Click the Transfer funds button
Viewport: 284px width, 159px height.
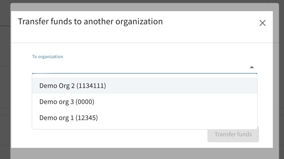pyautogui.click(x=233, y=134)
